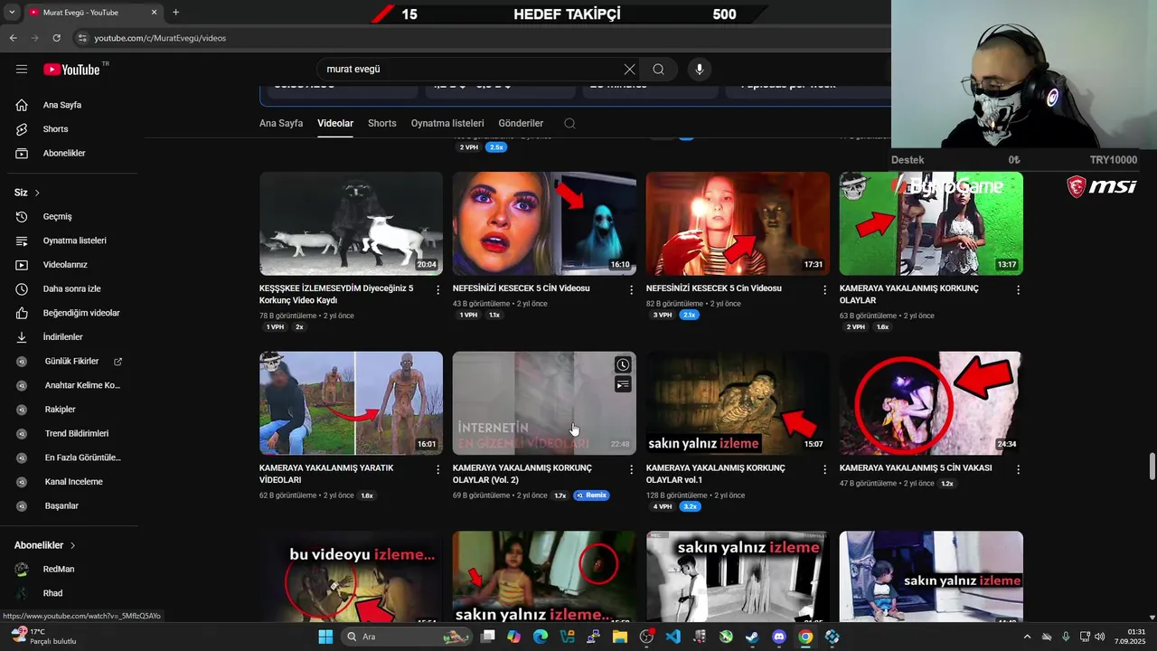Open options for NEFESİNİZİ KESECEK 5 Cin Videosu 17:31
This screenshot has height=651, width=1157.
824,290
